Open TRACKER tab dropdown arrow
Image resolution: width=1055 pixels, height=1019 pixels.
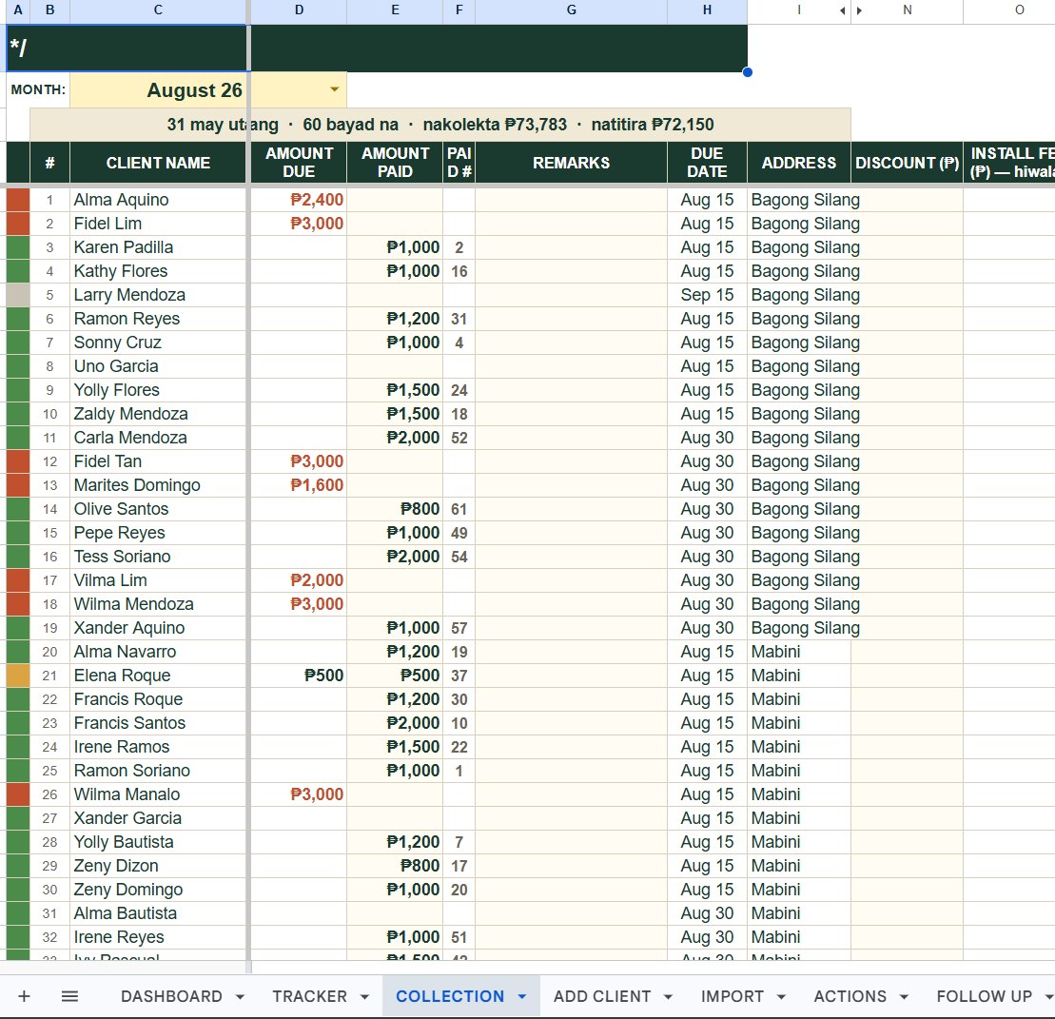tap(364, 997)
